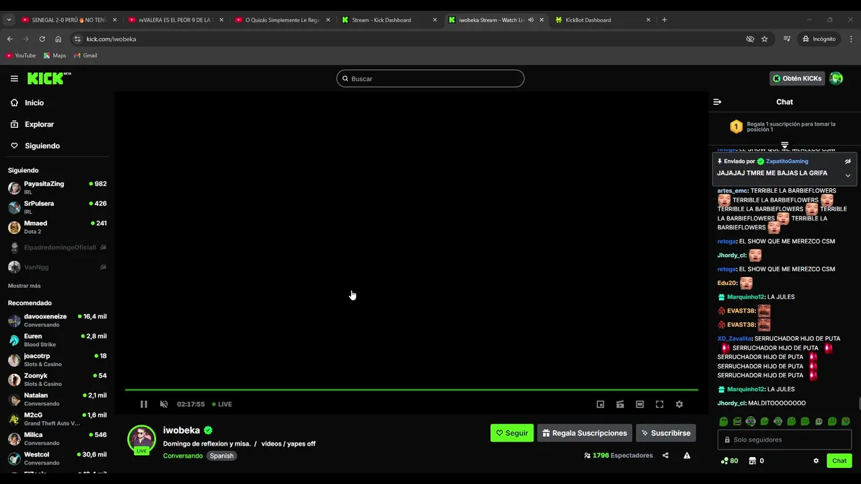Open davooxeneize recommended channel
Image resolution: width=861 pixels, height=484 pixels.
click(57, 320)
